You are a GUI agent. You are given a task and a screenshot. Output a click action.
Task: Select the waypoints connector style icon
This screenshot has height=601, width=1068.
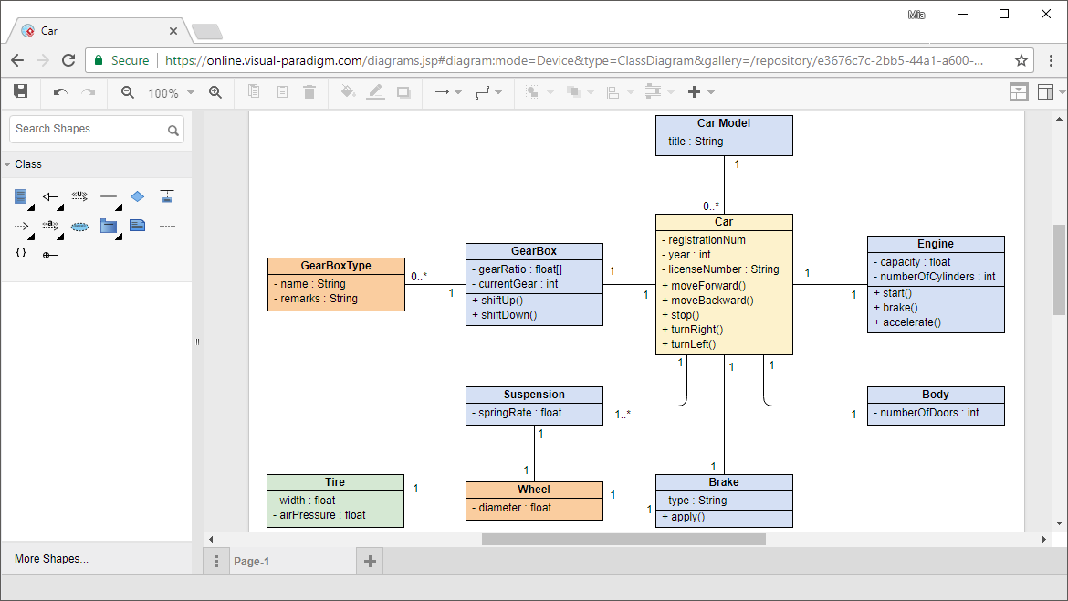pyautogui.click(x=482, y=92)
